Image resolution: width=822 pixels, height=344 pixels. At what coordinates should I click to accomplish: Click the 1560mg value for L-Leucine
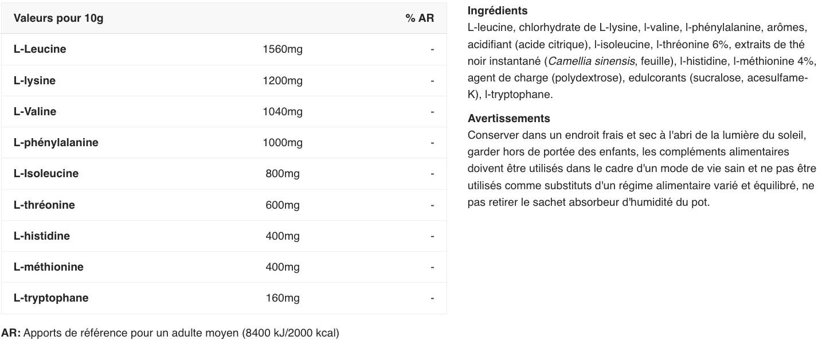pos(283,49)
